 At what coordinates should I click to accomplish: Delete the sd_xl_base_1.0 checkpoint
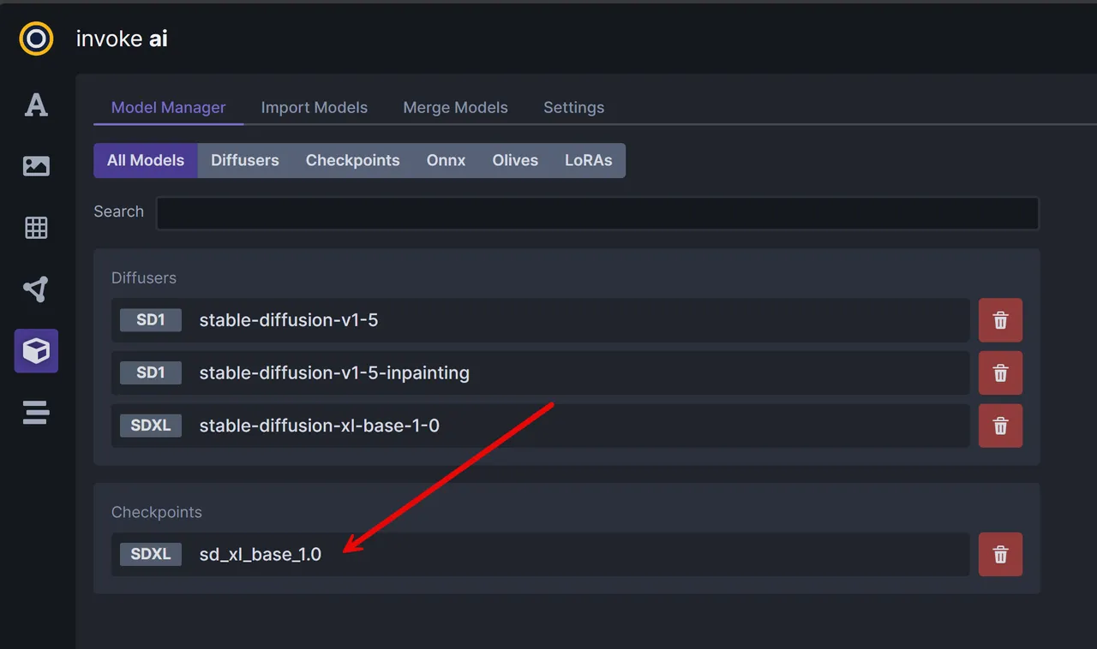coord(1000,554)
